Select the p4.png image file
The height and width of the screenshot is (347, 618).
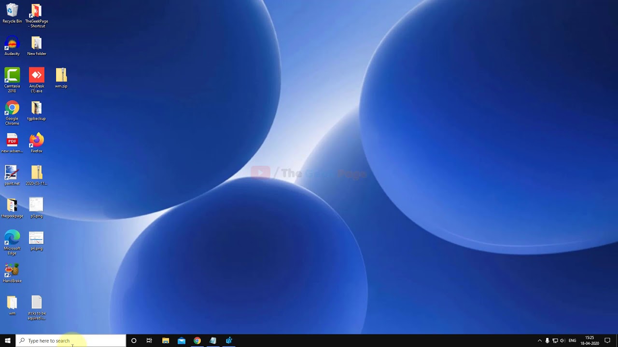coord(37,241)
